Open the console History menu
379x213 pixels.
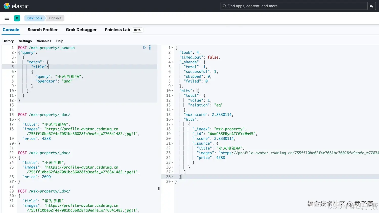pos(8,41)
